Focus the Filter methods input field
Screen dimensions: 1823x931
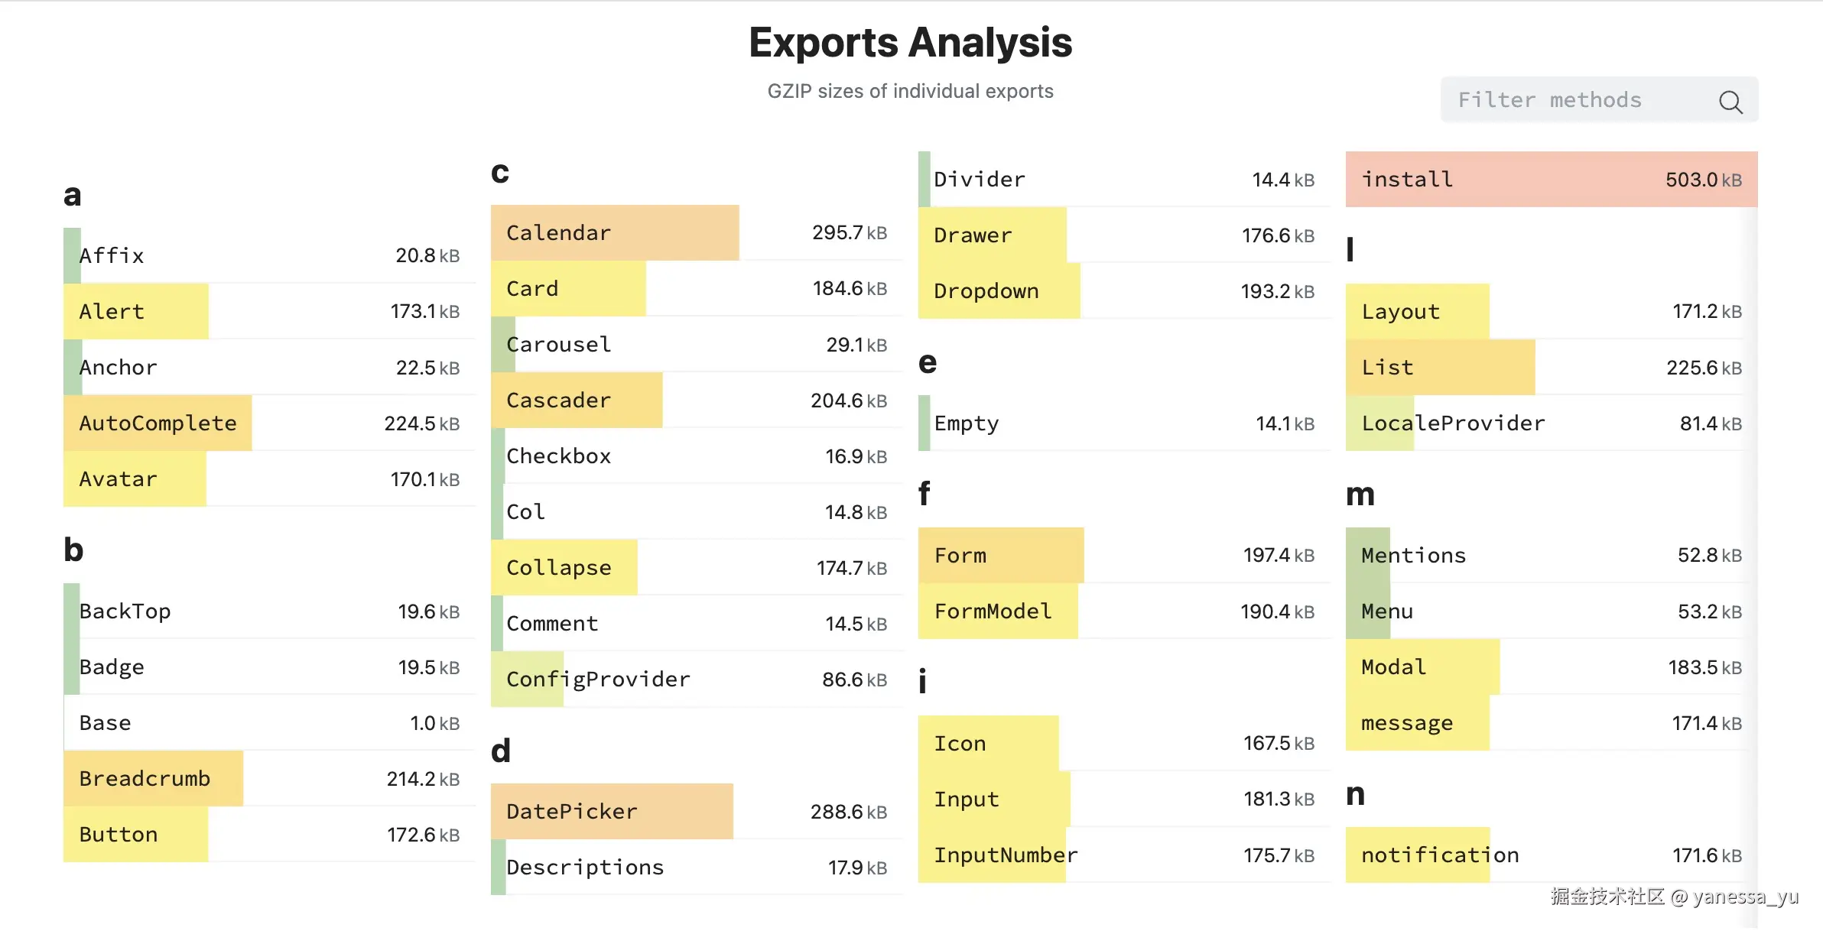pos(1575,100)
